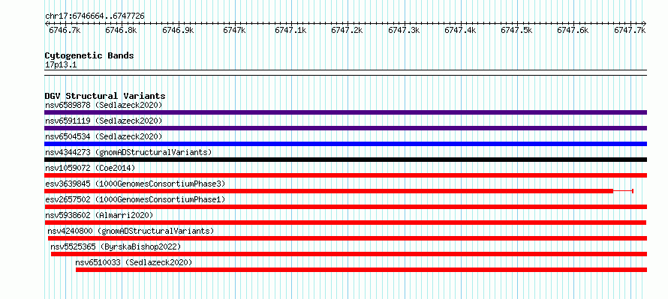Select the black bar for nsv4344273
The image size is (668, 299).
(345, 160)
